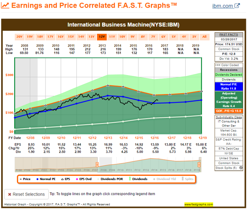Select the All time range tab

pyautogui.click(x=205, y=37)
